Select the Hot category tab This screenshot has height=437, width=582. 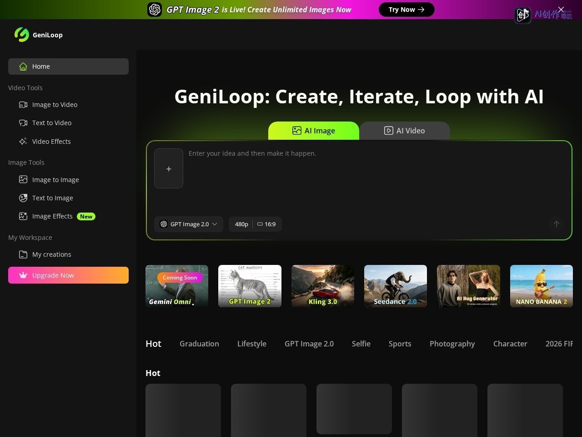point(153,344)
